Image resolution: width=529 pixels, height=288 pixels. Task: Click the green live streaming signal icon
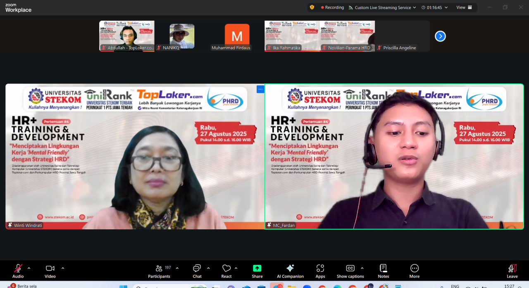point(350,7)
